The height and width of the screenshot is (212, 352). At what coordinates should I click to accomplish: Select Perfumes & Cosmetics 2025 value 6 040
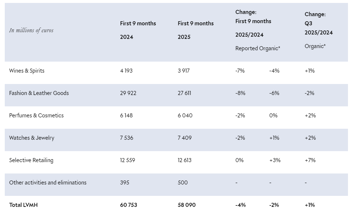coord(185,116)
